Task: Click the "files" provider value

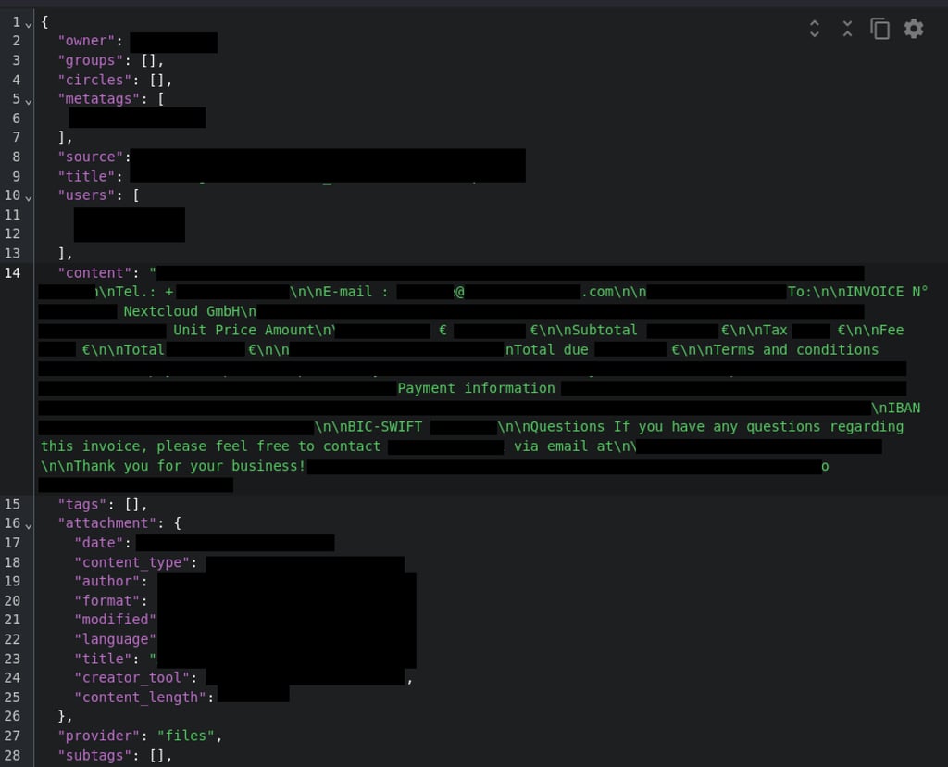Action: 185,736
